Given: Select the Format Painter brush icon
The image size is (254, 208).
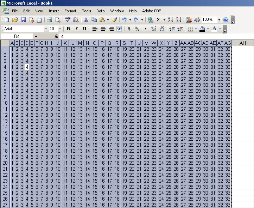Looking at the screenshot, I should pos(114,20).
